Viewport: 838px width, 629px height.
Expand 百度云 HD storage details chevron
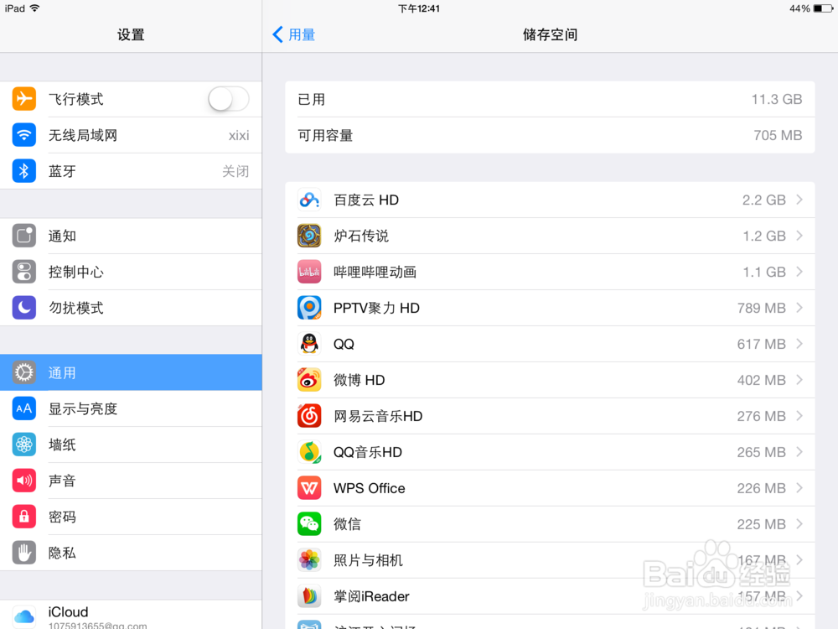pyautogui.click(x=799, y=200)
